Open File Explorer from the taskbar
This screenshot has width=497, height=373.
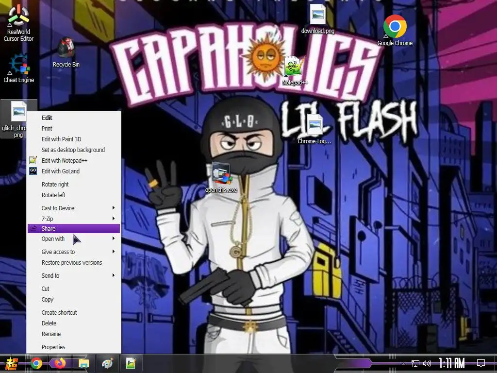[83, 363]
